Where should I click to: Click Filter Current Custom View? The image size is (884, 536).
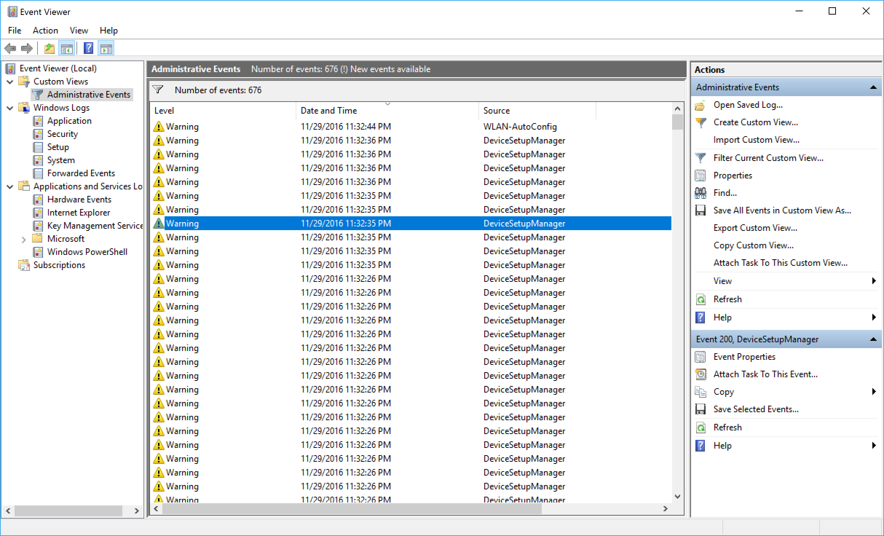coord(768,158)
